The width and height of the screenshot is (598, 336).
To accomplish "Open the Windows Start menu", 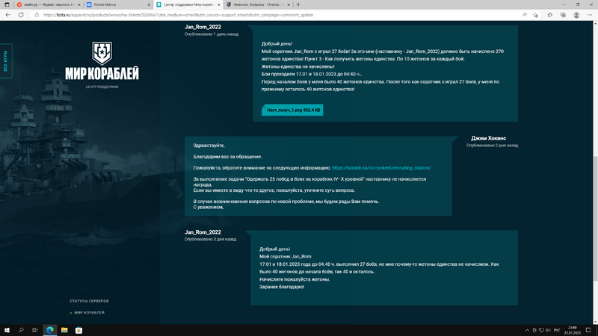I will point(6,329).
